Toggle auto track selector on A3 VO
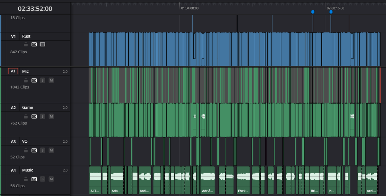This screenshot has height=196, width=386. [x=34, y=150]
